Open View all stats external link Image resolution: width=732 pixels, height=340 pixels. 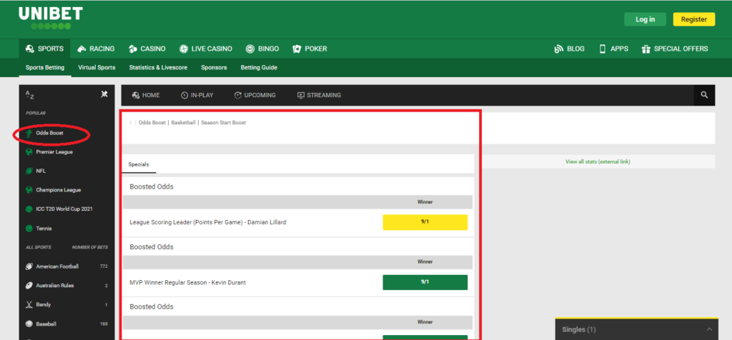pos(598,162)
